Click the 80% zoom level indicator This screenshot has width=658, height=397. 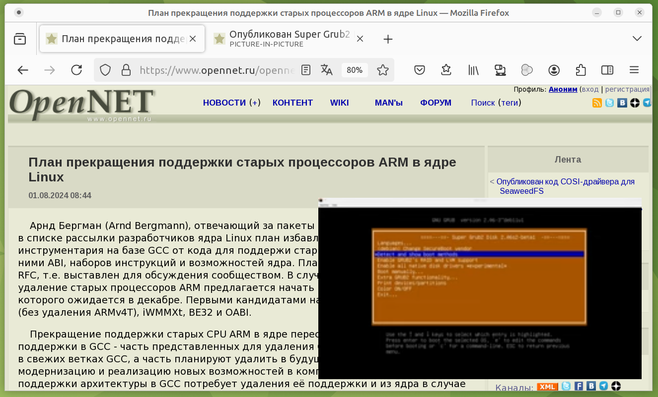354,70
